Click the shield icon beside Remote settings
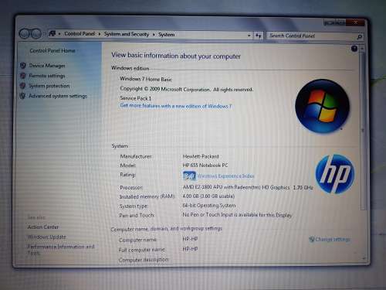This screenshot has height=290, width=386. click(x=23, y=76)
